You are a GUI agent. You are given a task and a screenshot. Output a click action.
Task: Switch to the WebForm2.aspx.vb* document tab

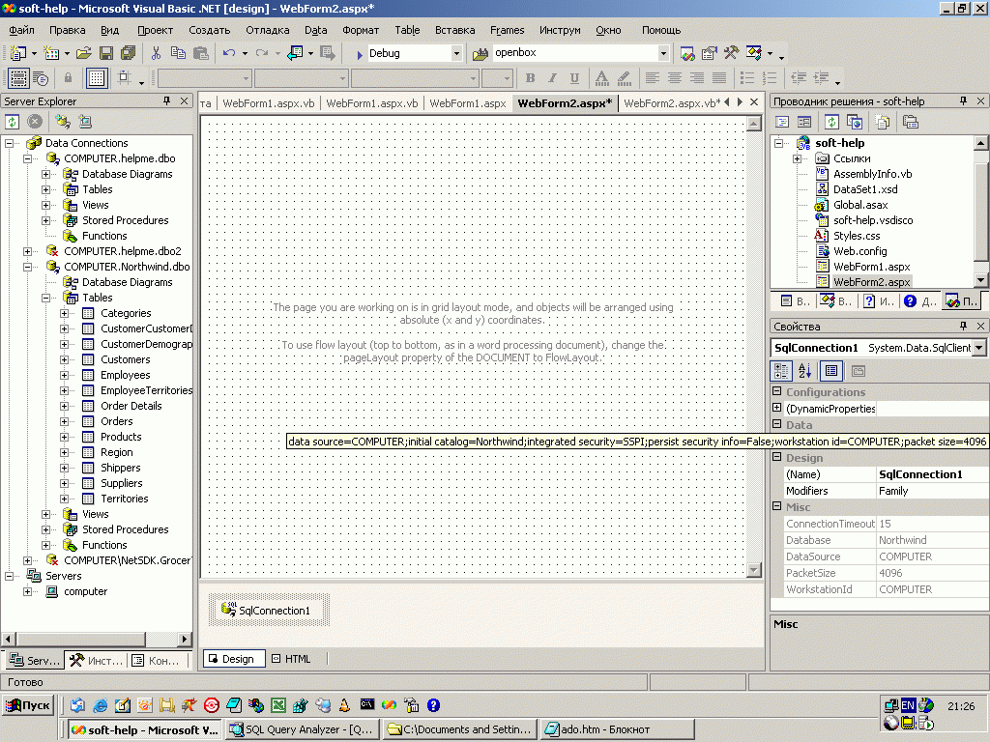click(672, 103)
